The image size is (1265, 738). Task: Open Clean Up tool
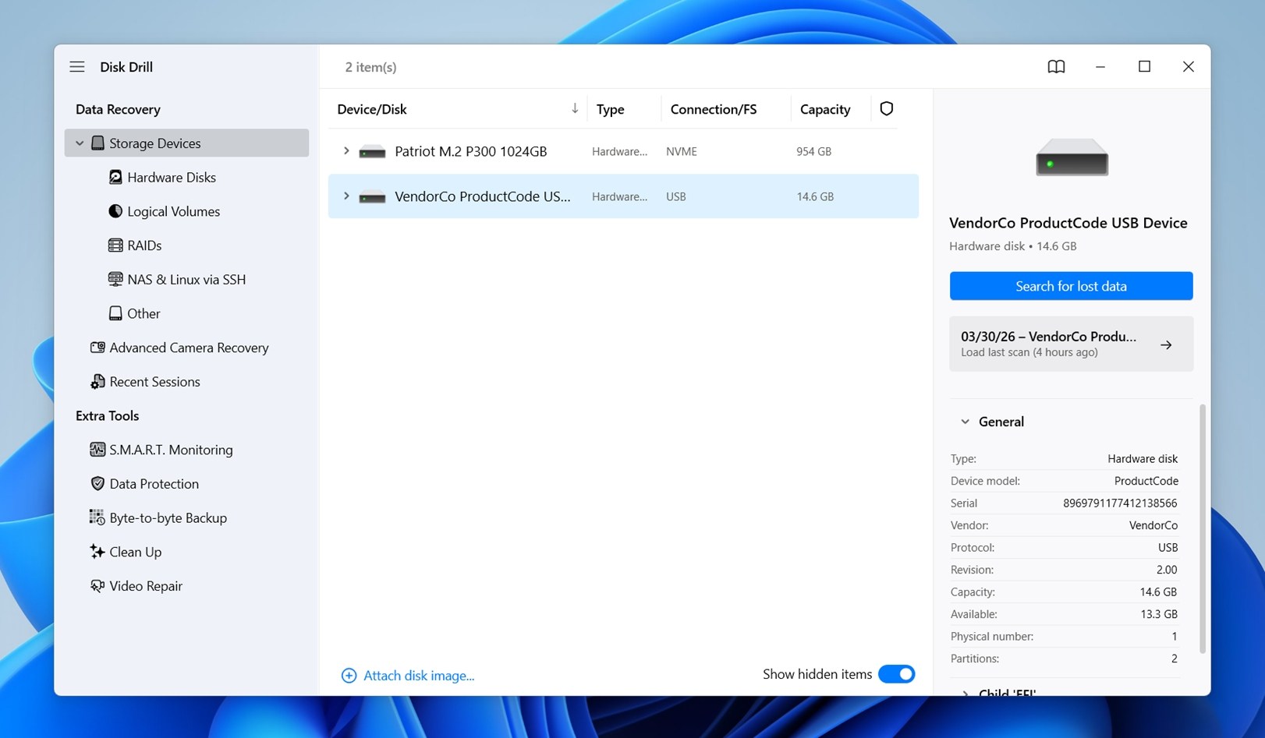click(135, 552)
